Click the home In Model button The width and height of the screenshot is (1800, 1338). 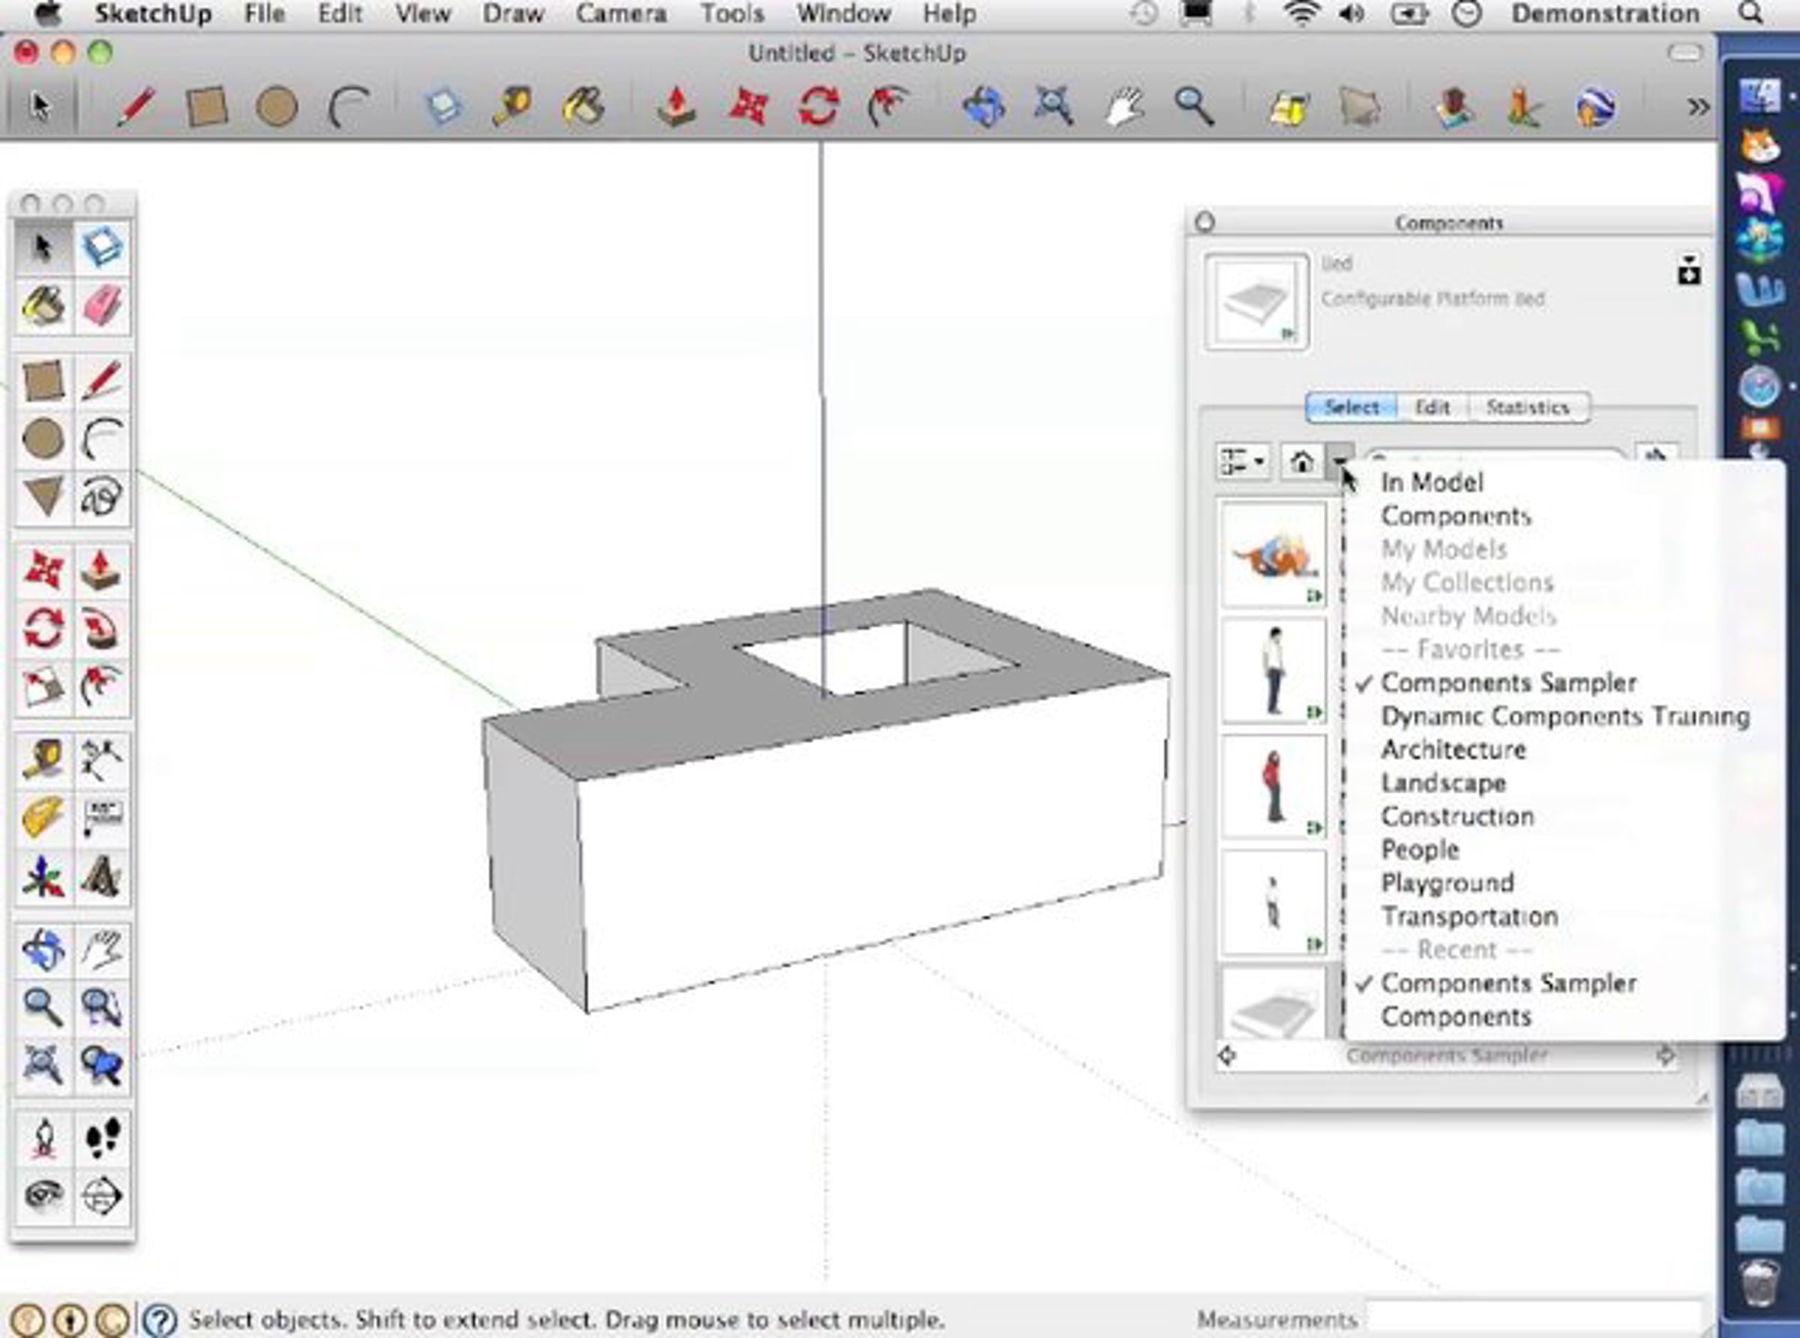coord(1301,462)
